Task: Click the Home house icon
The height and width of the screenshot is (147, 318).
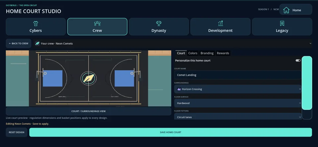Action: click(x=286, y=10)
